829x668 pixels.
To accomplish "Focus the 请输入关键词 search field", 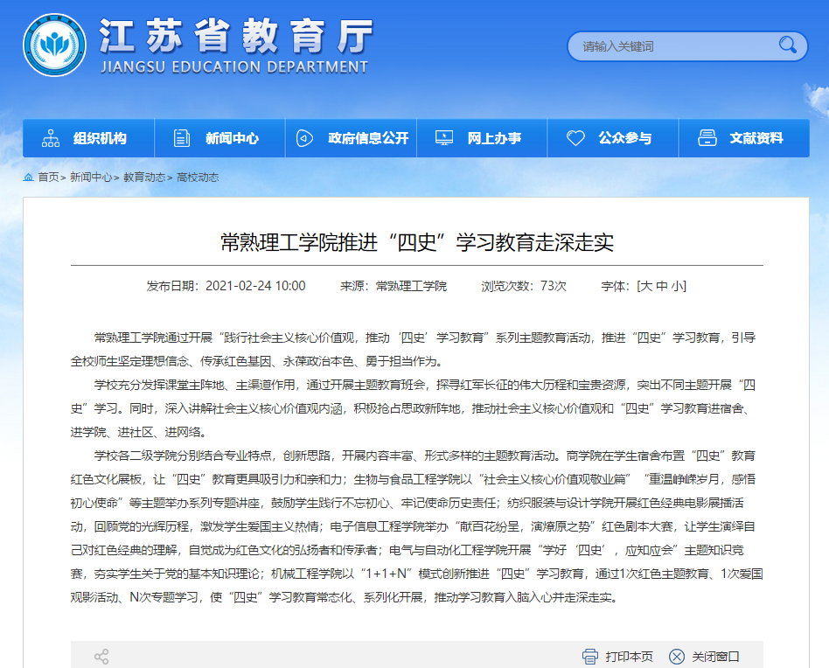I will tap(687, 46).
